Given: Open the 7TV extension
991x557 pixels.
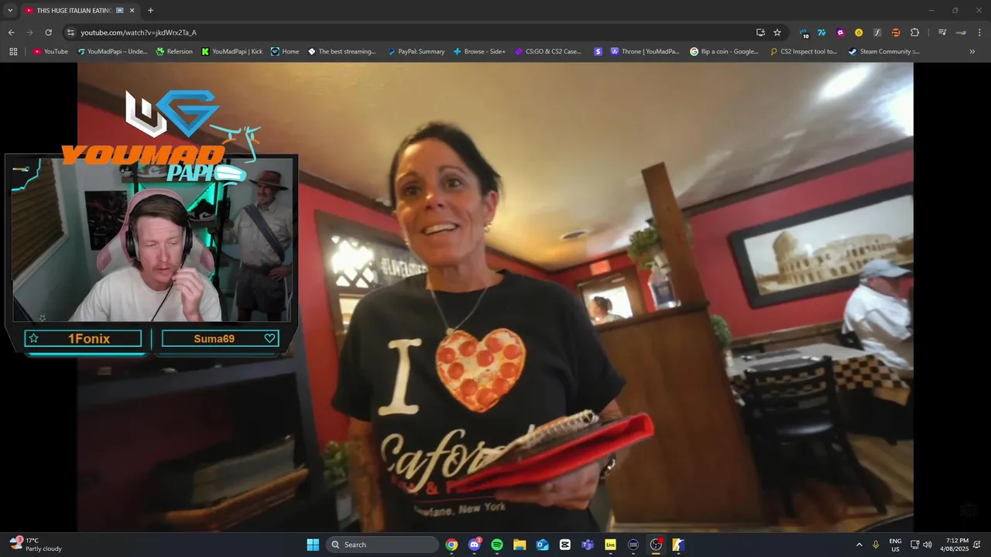Looking at the screenshot, I should point(822,32).
